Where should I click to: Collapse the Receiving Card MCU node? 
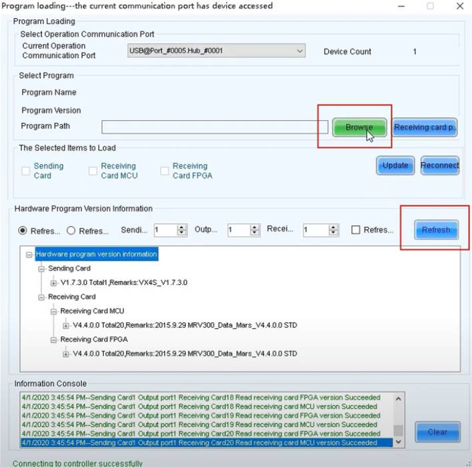(54, 311)
